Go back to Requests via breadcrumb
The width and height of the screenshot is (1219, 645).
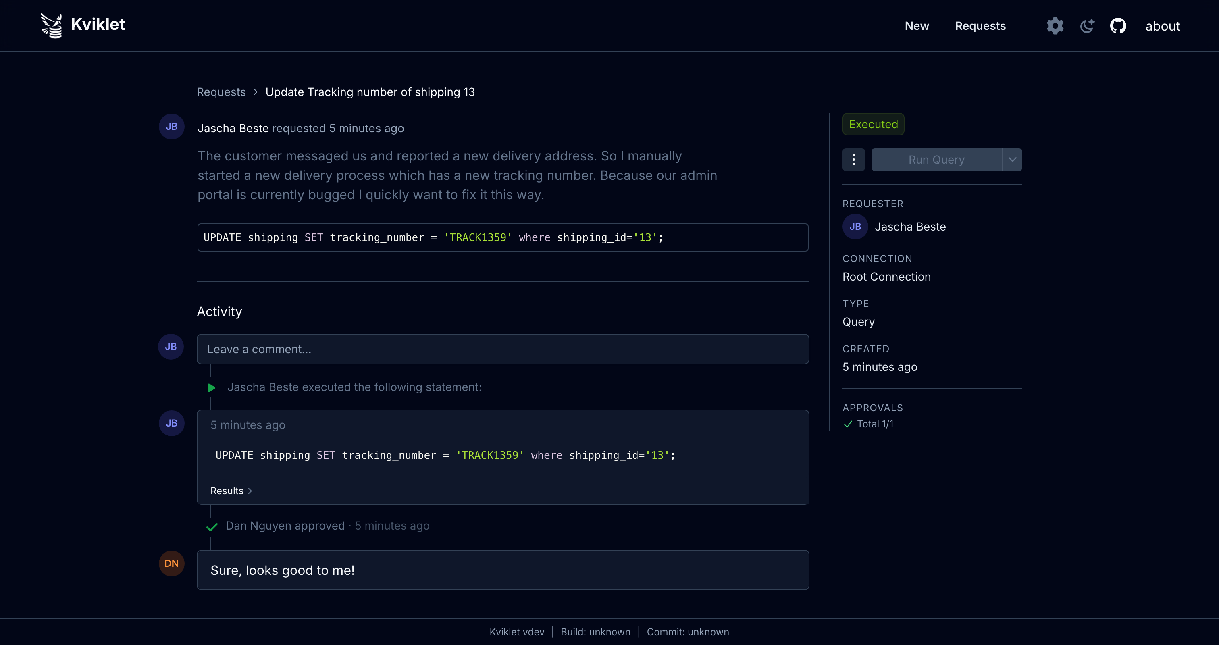(x=221, y=92)
